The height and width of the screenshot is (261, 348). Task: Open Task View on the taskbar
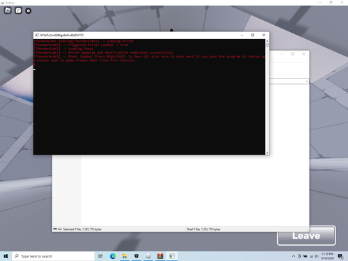[100, 256]
